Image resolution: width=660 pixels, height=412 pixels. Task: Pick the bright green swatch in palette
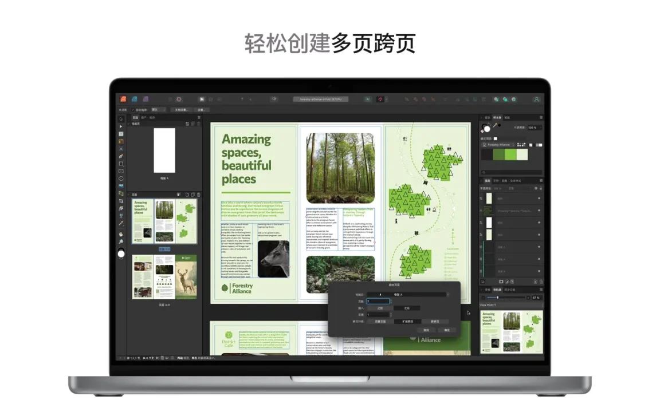coord(510,155)
